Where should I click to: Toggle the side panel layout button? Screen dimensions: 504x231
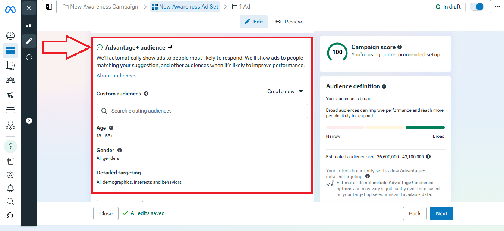49,7
